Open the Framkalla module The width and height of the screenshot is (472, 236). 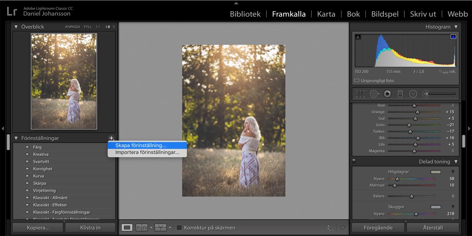click(x=289, y=14)
